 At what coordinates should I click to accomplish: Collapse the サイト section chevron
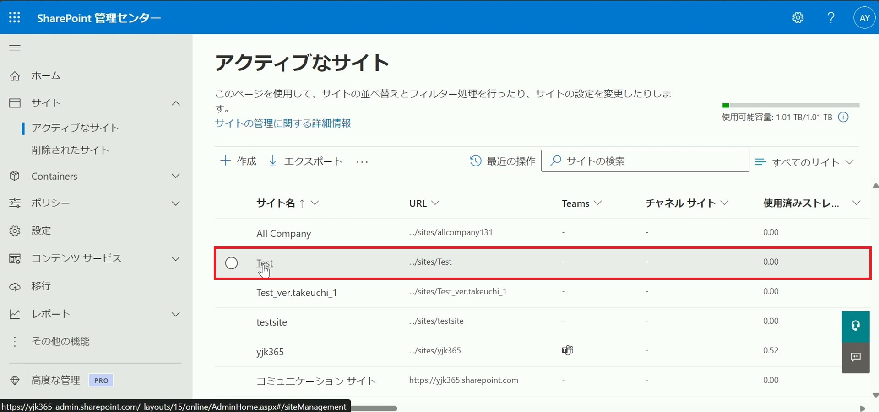pyautogui.click(x=176, y=103)
